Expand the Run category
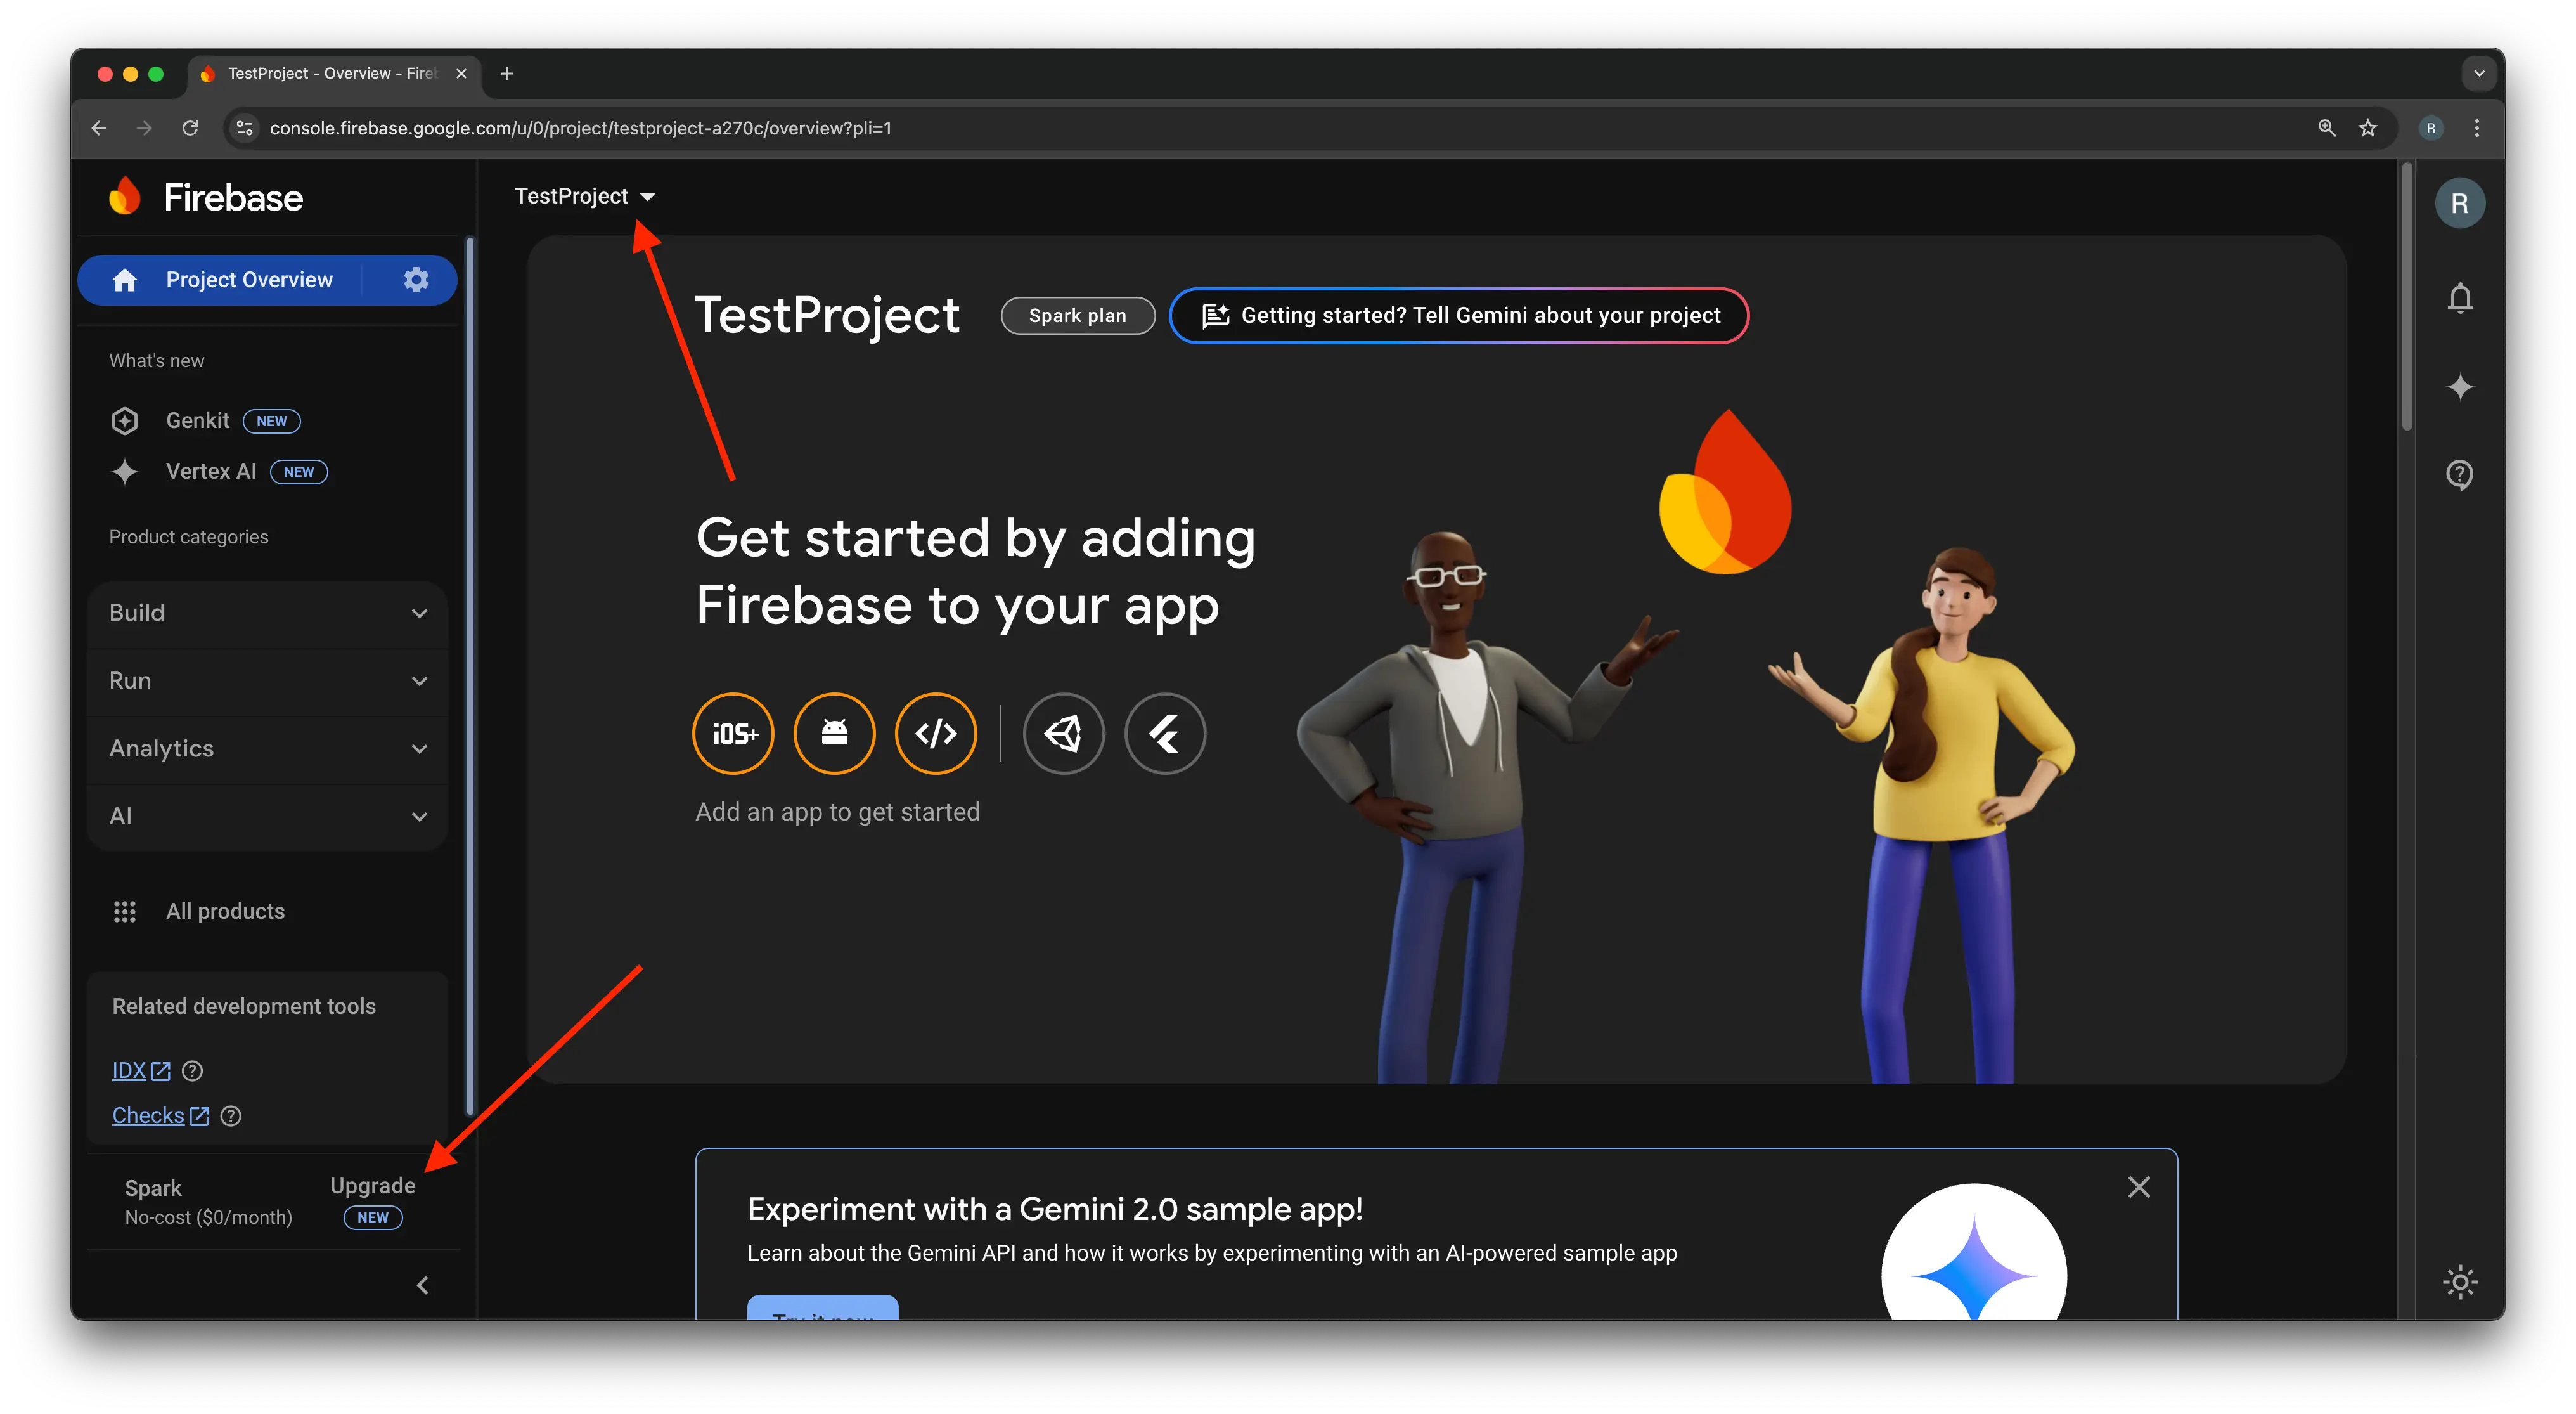Image resolution: width=2576 pixels, height=1414 pixels. pos(267,681)
